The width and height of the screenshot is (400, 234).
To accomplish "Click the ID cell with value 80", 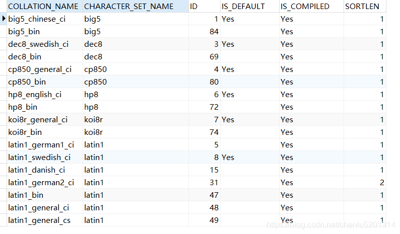I will coord(205,82).
